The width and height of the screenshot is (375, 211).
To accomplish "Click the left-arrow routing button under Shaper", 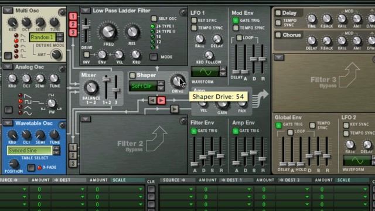I will coord(152,100).
